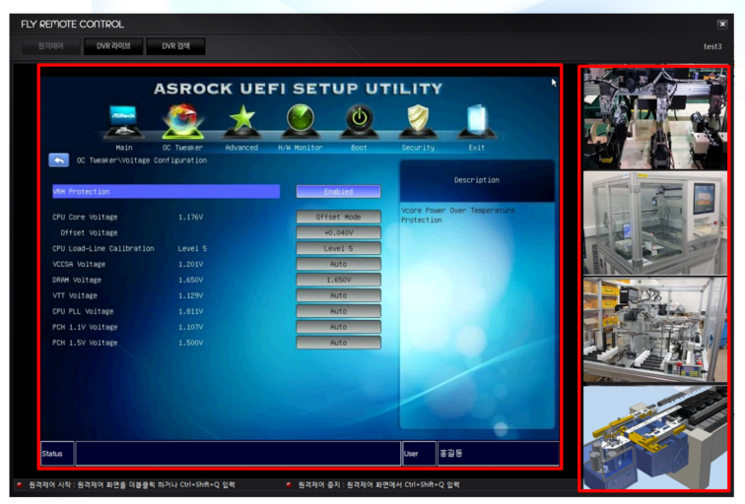The height and width of the screenshot is (504, 745).
Task: Open CPU PLL Voltage Auto selector
Action: point(338,311)
